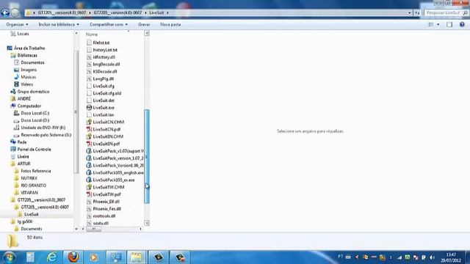Select the LiveSuit.cfg file

pyautogui.click(x=104, y=86)
